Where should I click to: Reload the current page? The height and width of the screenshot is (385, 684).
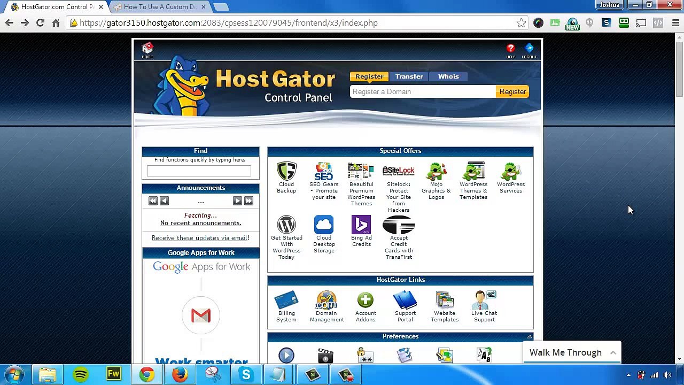40,23
